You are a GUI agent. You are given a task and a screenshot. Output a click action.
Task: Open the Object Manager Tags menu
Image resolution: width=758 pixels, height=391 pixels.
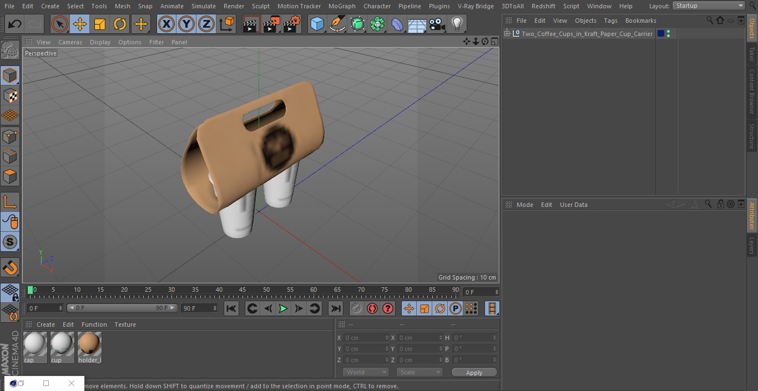(x=610, y=21)
